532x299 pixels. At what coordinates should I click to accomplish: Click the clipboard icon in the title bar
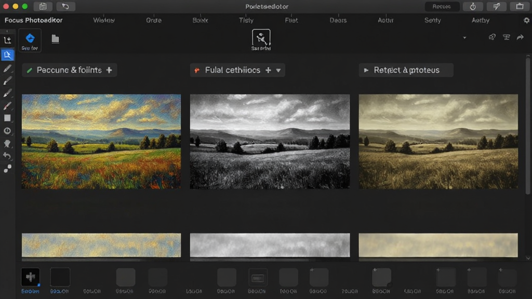point(43,6)
